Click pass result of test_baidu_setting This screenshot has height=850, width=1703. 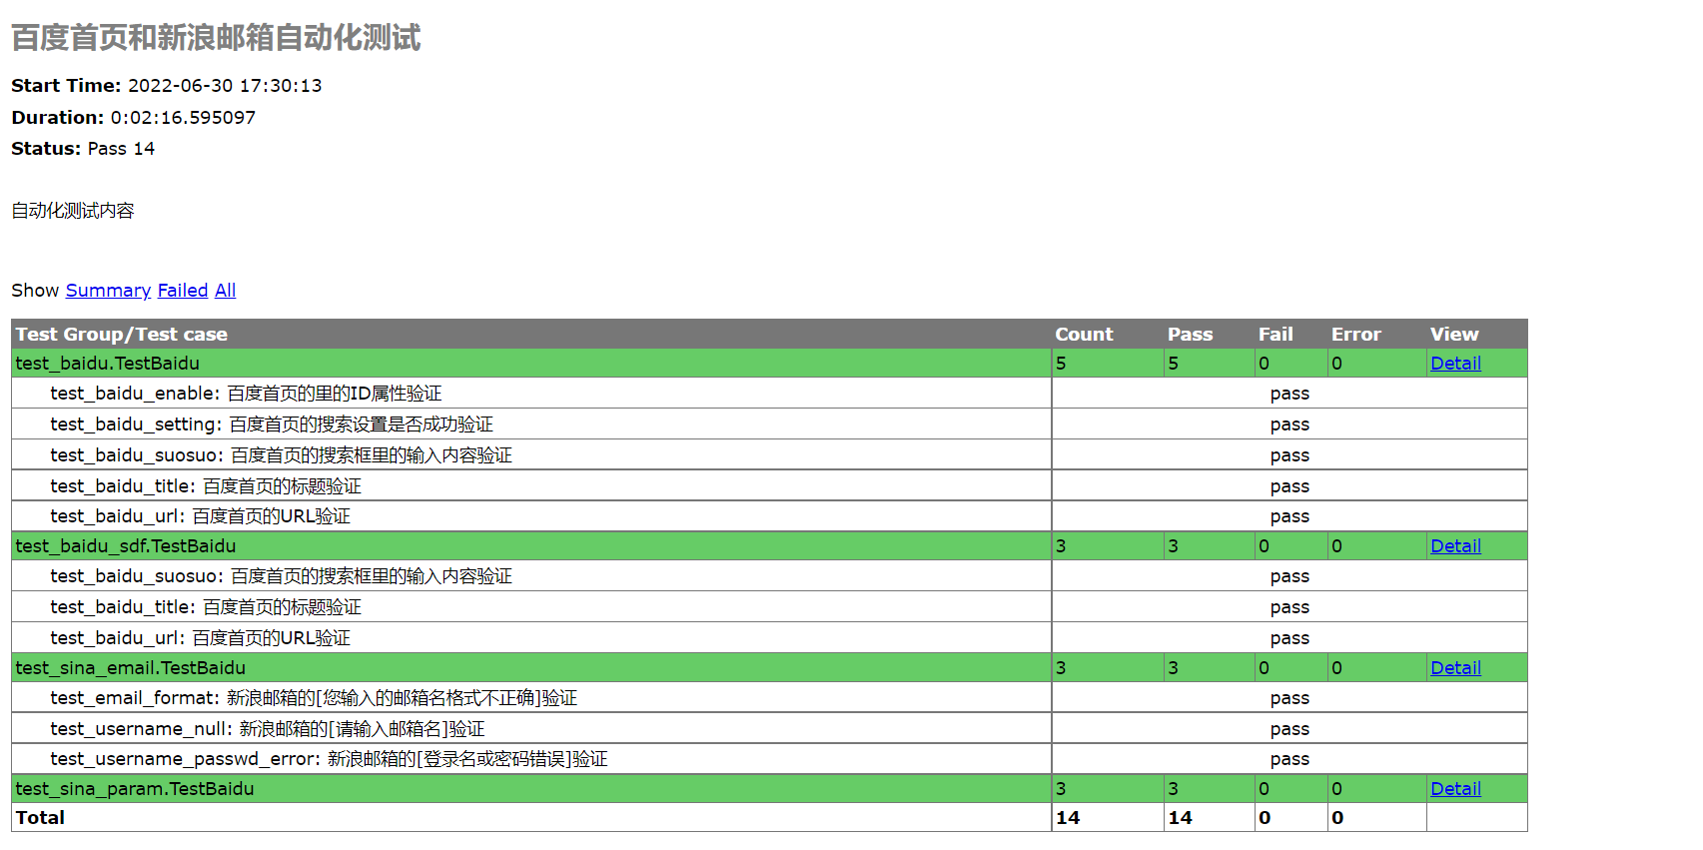[1289, 425]
